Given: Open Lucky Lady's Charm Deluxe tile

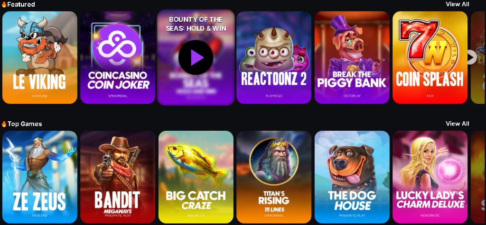Looking at the screenshot, I should [430, 177].
